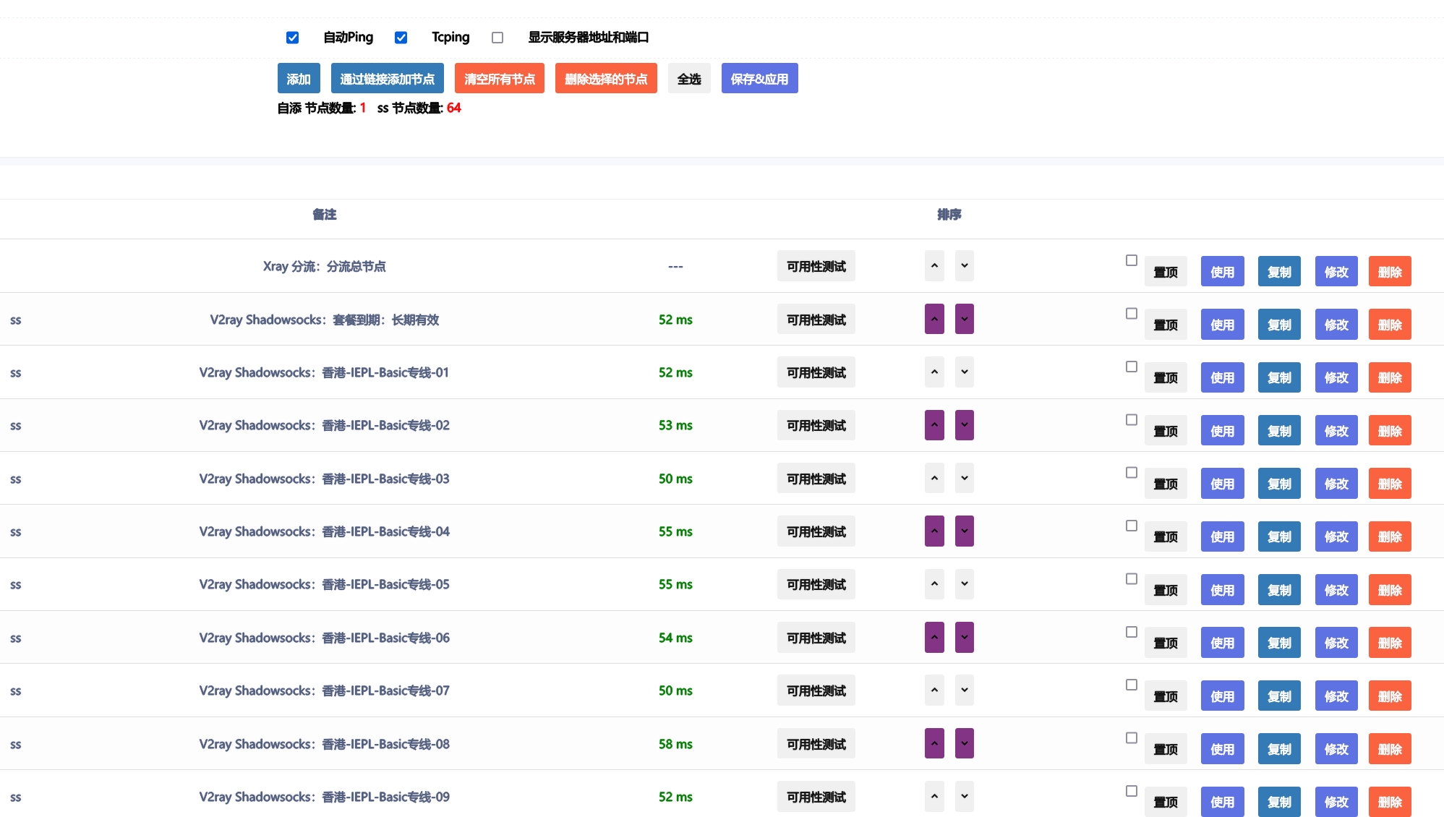Move 香港-IEPL-Basic专线-02 up
The image size is (1444, 817).
click(934, 425)
